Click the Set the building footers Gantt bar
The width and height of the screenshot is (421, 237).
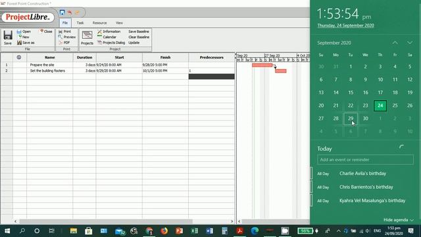point(281,71)
